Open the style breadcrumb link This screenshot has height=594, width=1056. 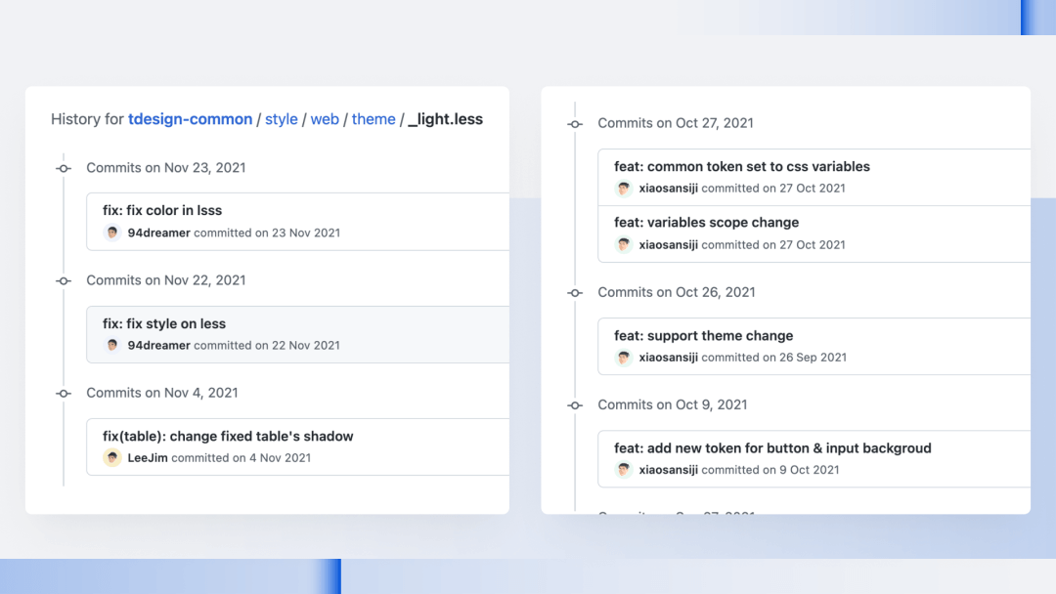coord(281,119)
